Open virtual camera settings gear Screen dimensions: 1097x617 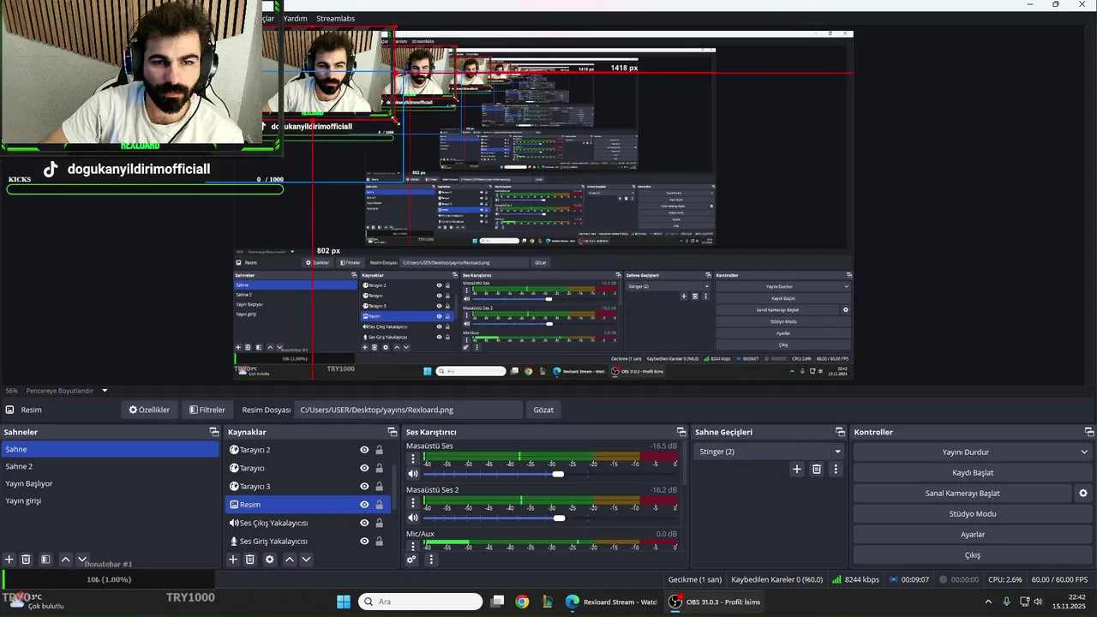point(1083,494)
